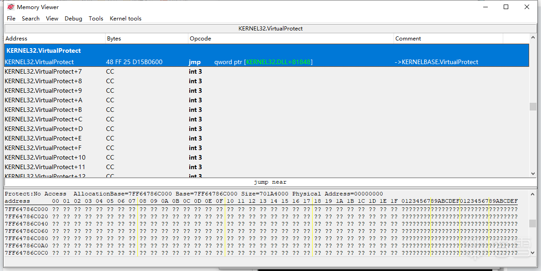Click hex dump address 7FF64786C000
The height and width of the screenshot is (271, 541).
(x=26, y=209)
